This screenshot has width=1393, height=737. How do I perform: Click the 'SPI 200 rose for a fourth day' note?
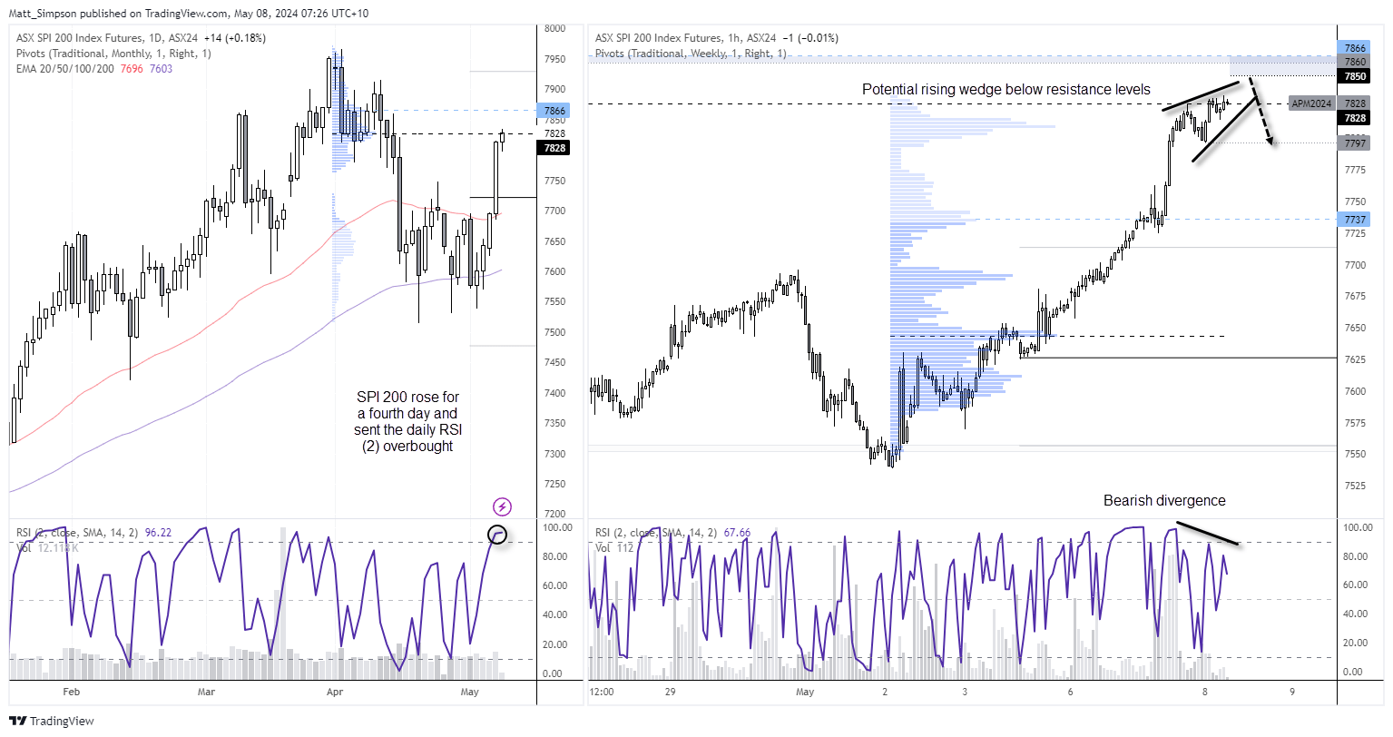[408, 421]
